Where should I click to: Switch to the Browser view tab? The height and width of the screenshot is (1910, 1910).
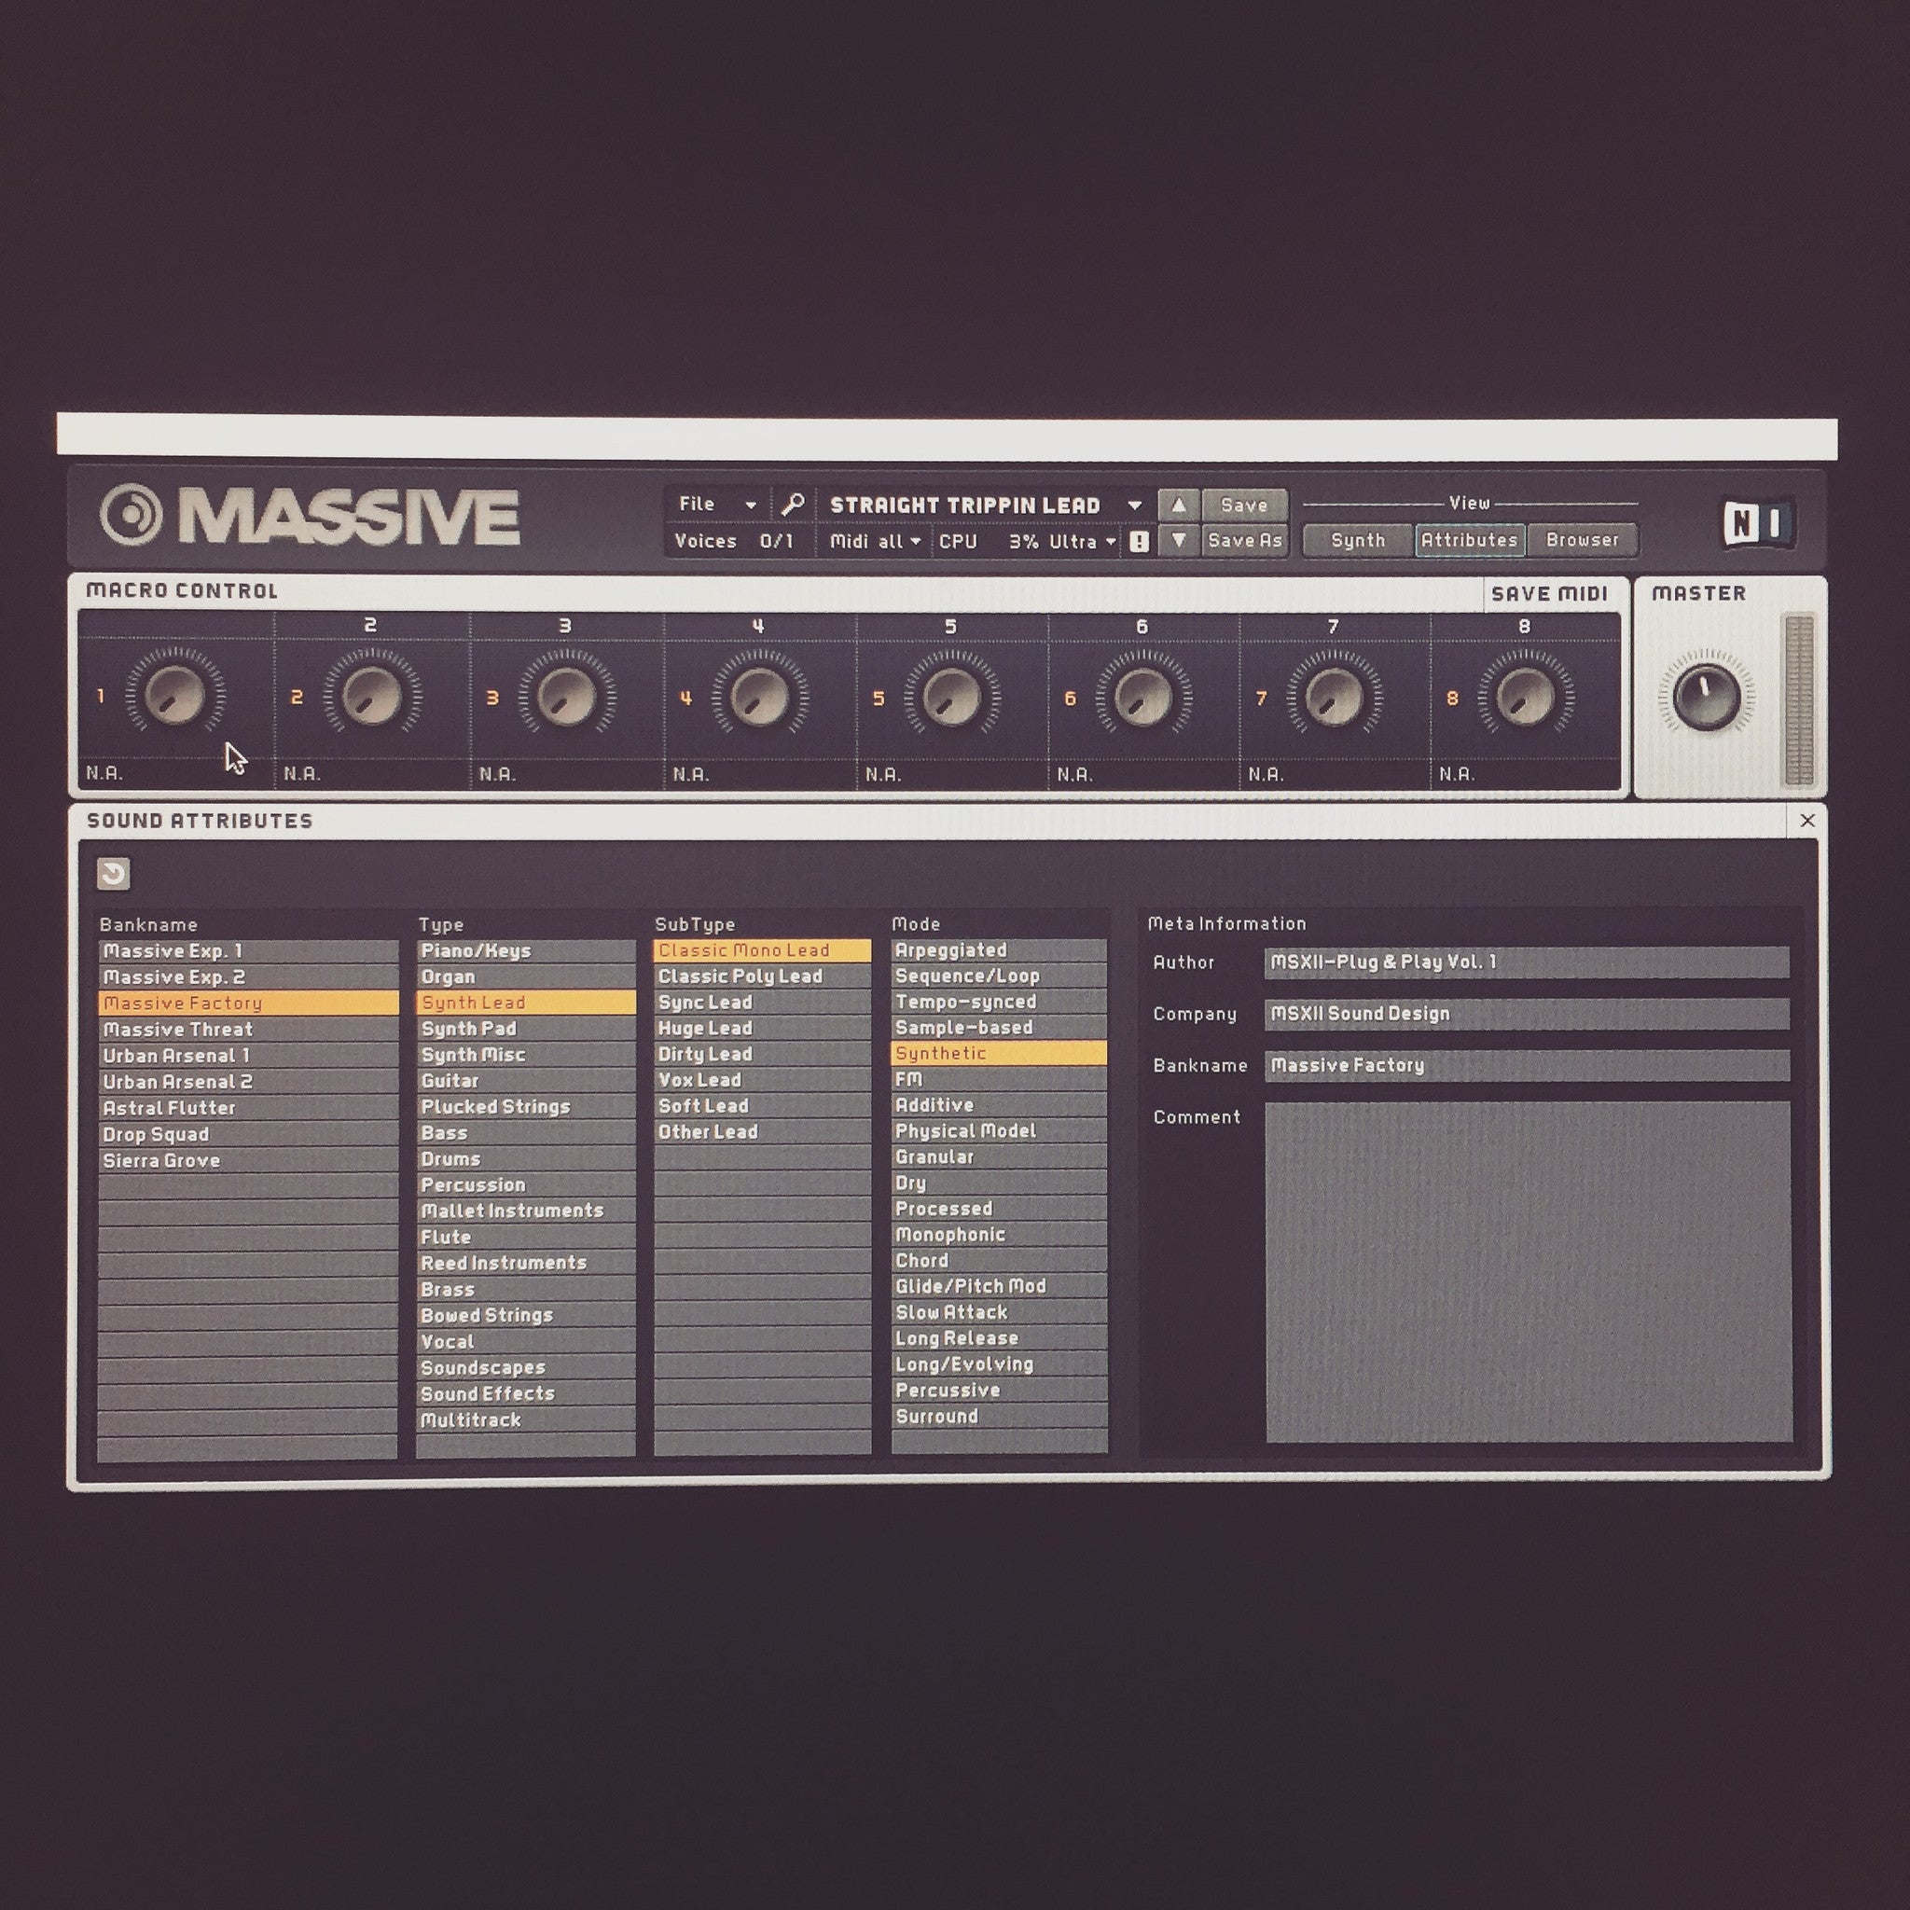point(1582,541)
